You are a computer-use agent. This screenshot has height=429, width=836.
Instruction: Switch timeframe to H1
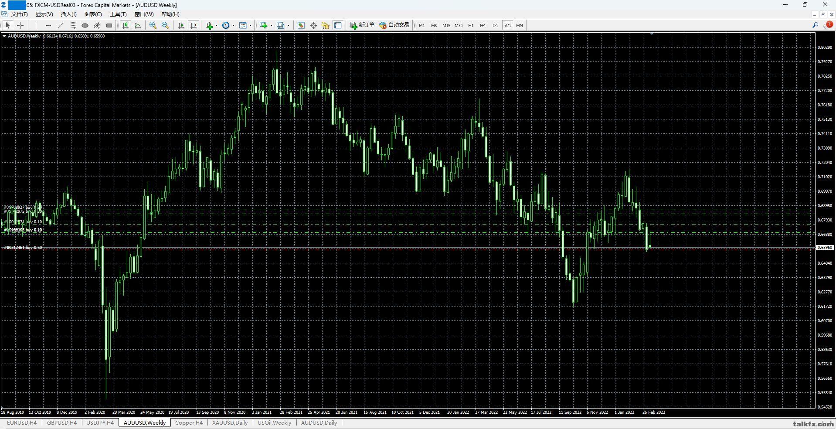coord(471,25)
